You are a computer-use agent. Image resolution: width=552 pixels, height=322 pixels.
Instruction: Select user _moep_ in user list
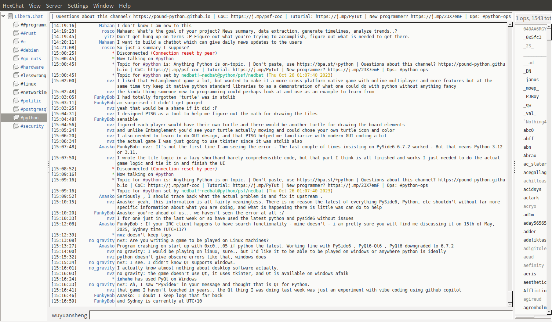(531, 88)
